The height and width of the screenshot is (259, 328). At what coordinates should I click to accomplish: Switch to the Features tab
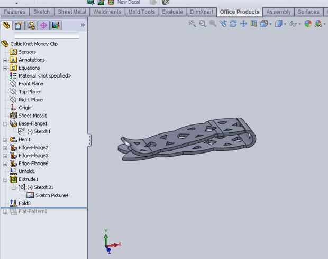[15, 12]
